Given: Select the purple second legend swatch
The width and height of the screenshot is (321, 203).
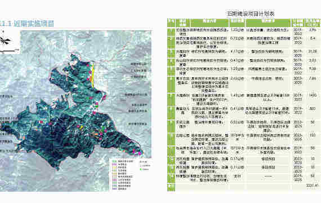Looking at the screenshot, I should (x=114, y=165).
